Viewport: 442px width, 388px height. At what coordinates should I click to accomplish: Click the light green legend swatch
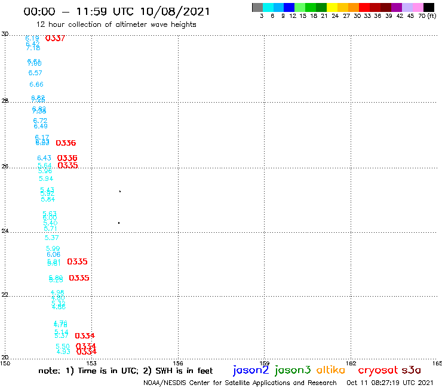coord(300,7)
